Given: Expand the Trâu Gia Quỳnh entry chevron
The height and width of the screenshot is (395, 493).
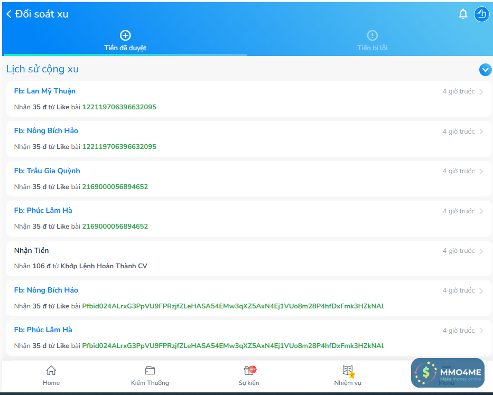Looking at the screenshot, I should point(481,172).
